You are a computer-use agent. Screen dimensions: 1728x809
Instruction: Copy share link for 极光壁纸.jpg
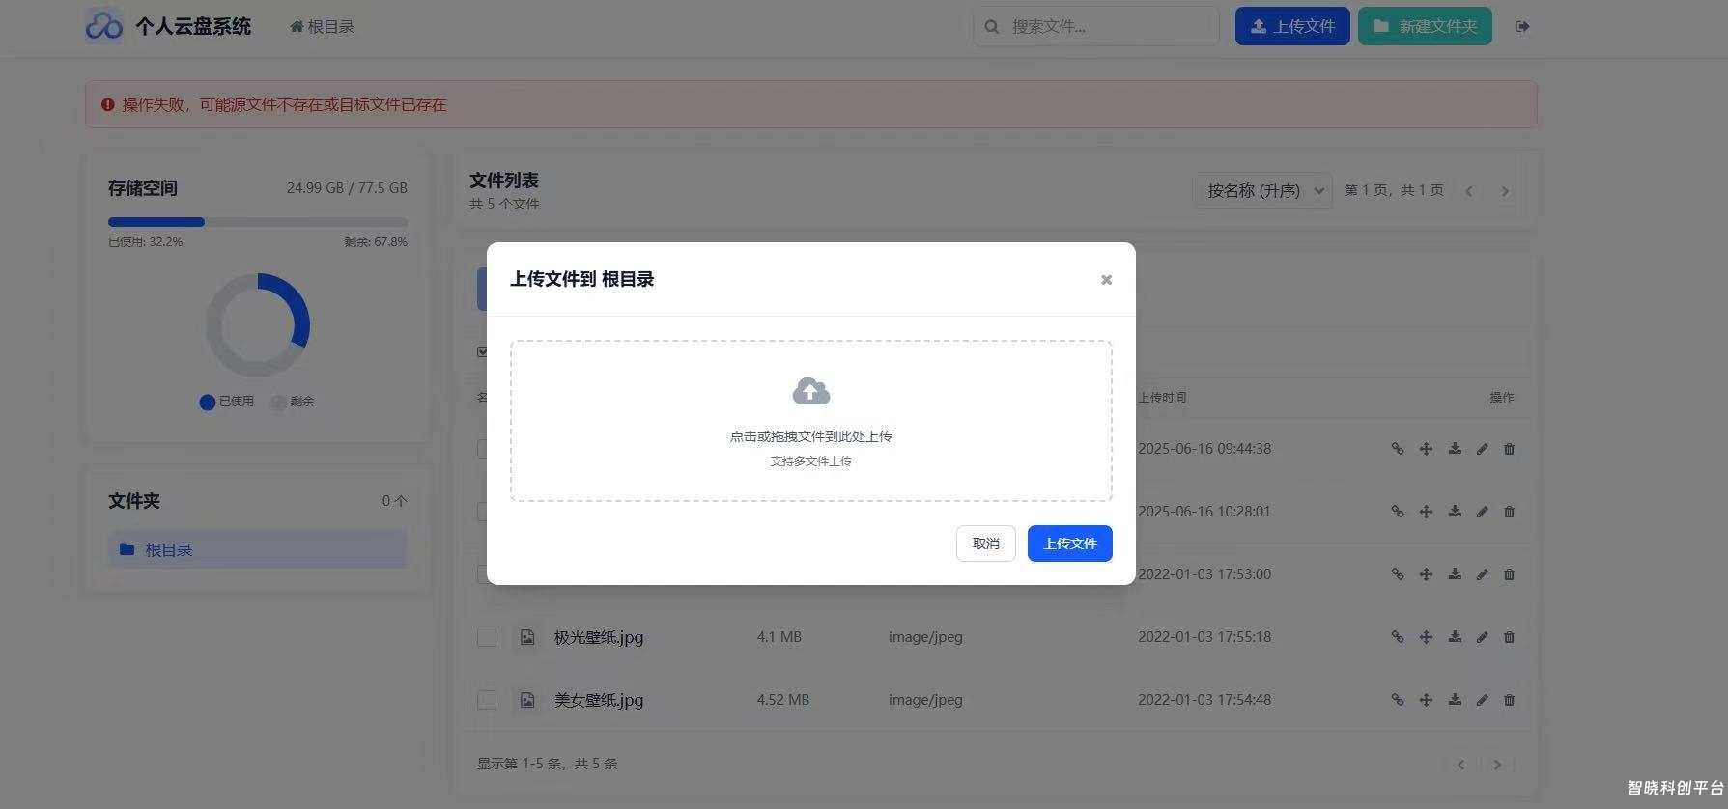(x=1397, y=637)
